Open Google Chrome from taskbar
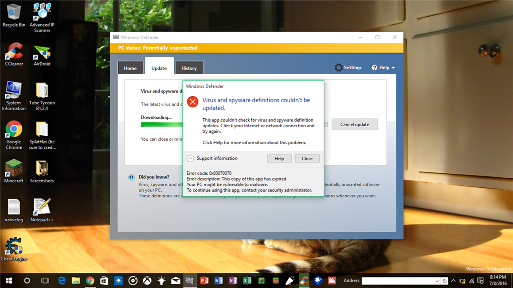 point(90,280)
